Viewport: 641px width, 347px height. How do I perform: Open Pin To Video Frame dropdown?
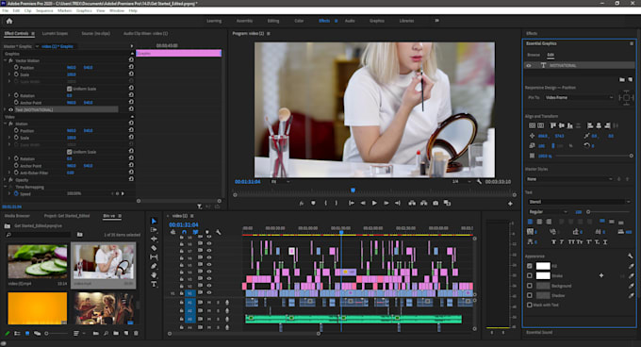coord(580,98)
